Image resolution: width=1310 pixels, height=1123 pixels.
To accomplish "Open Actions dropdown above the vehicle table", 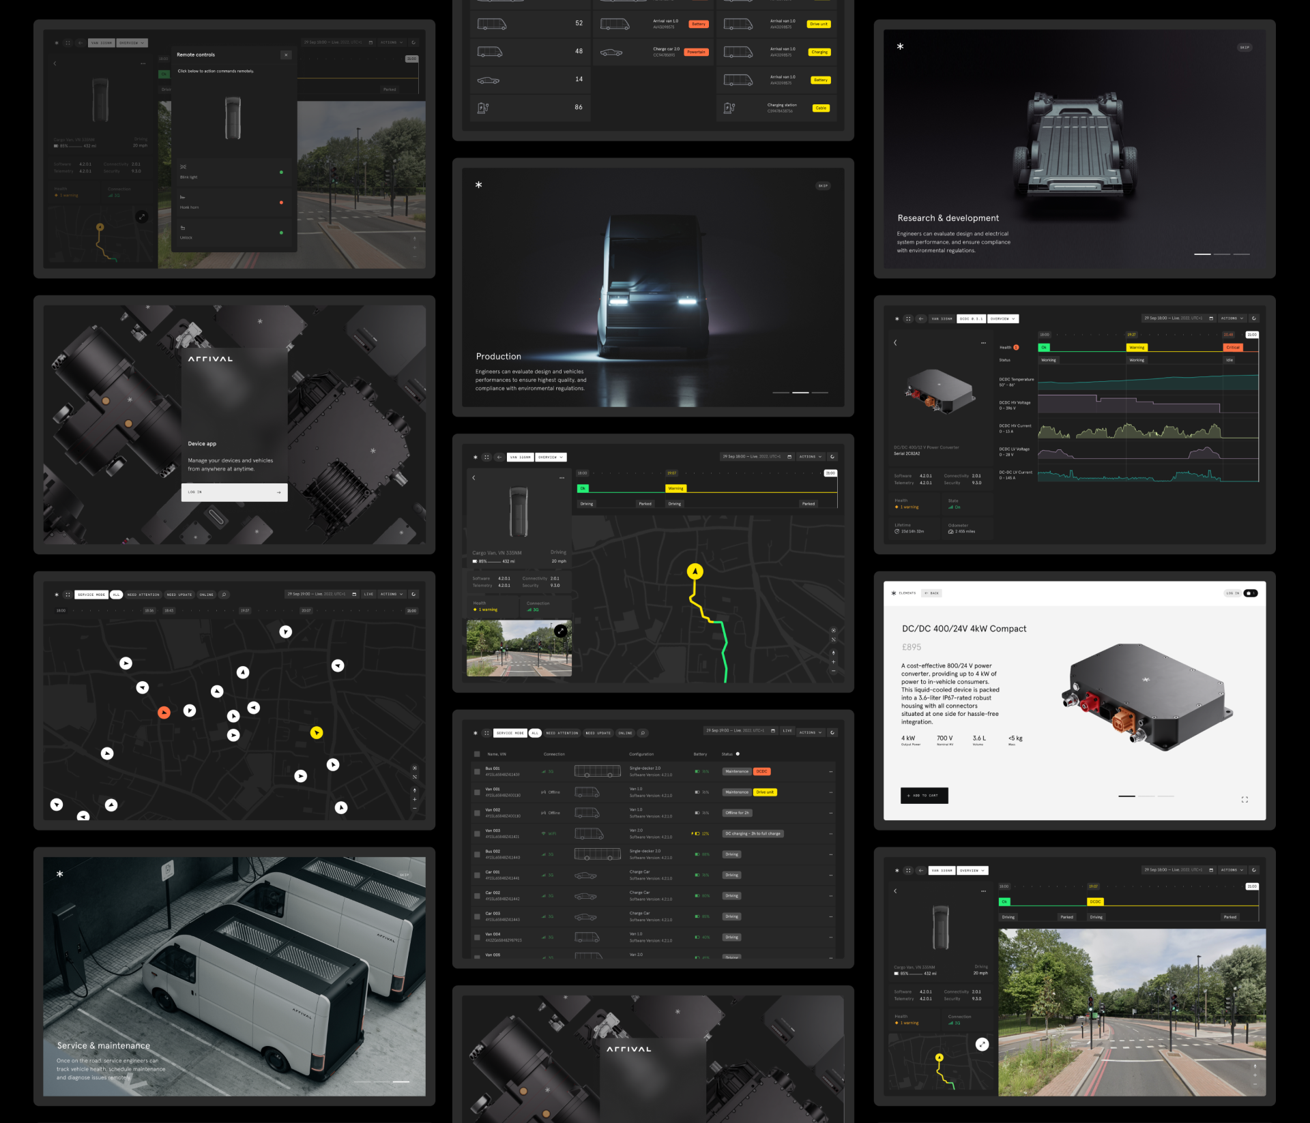I will (x=811, y=733).
